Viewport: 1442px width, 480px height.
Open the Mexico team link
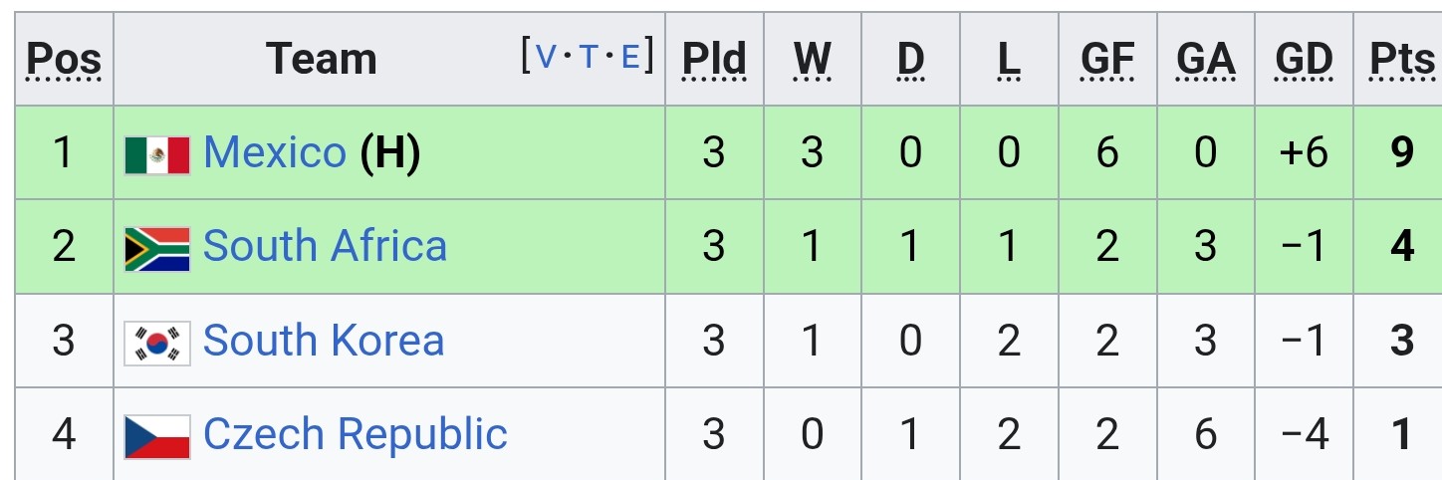tap(275, 152)
